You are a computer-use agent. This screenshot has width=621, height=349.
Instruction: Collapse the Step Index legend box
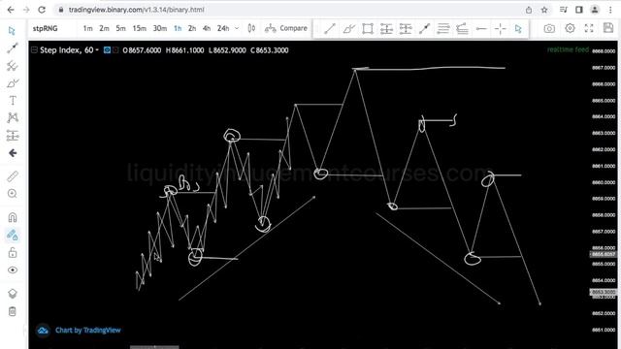point(35,50)
